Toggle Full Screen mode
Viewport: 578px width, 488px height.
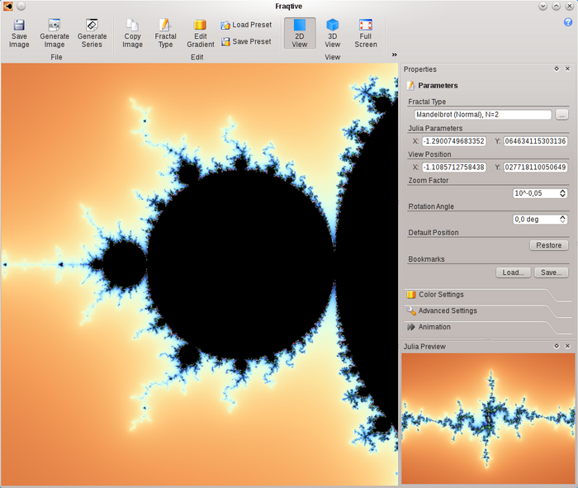(x=366, y=33)
